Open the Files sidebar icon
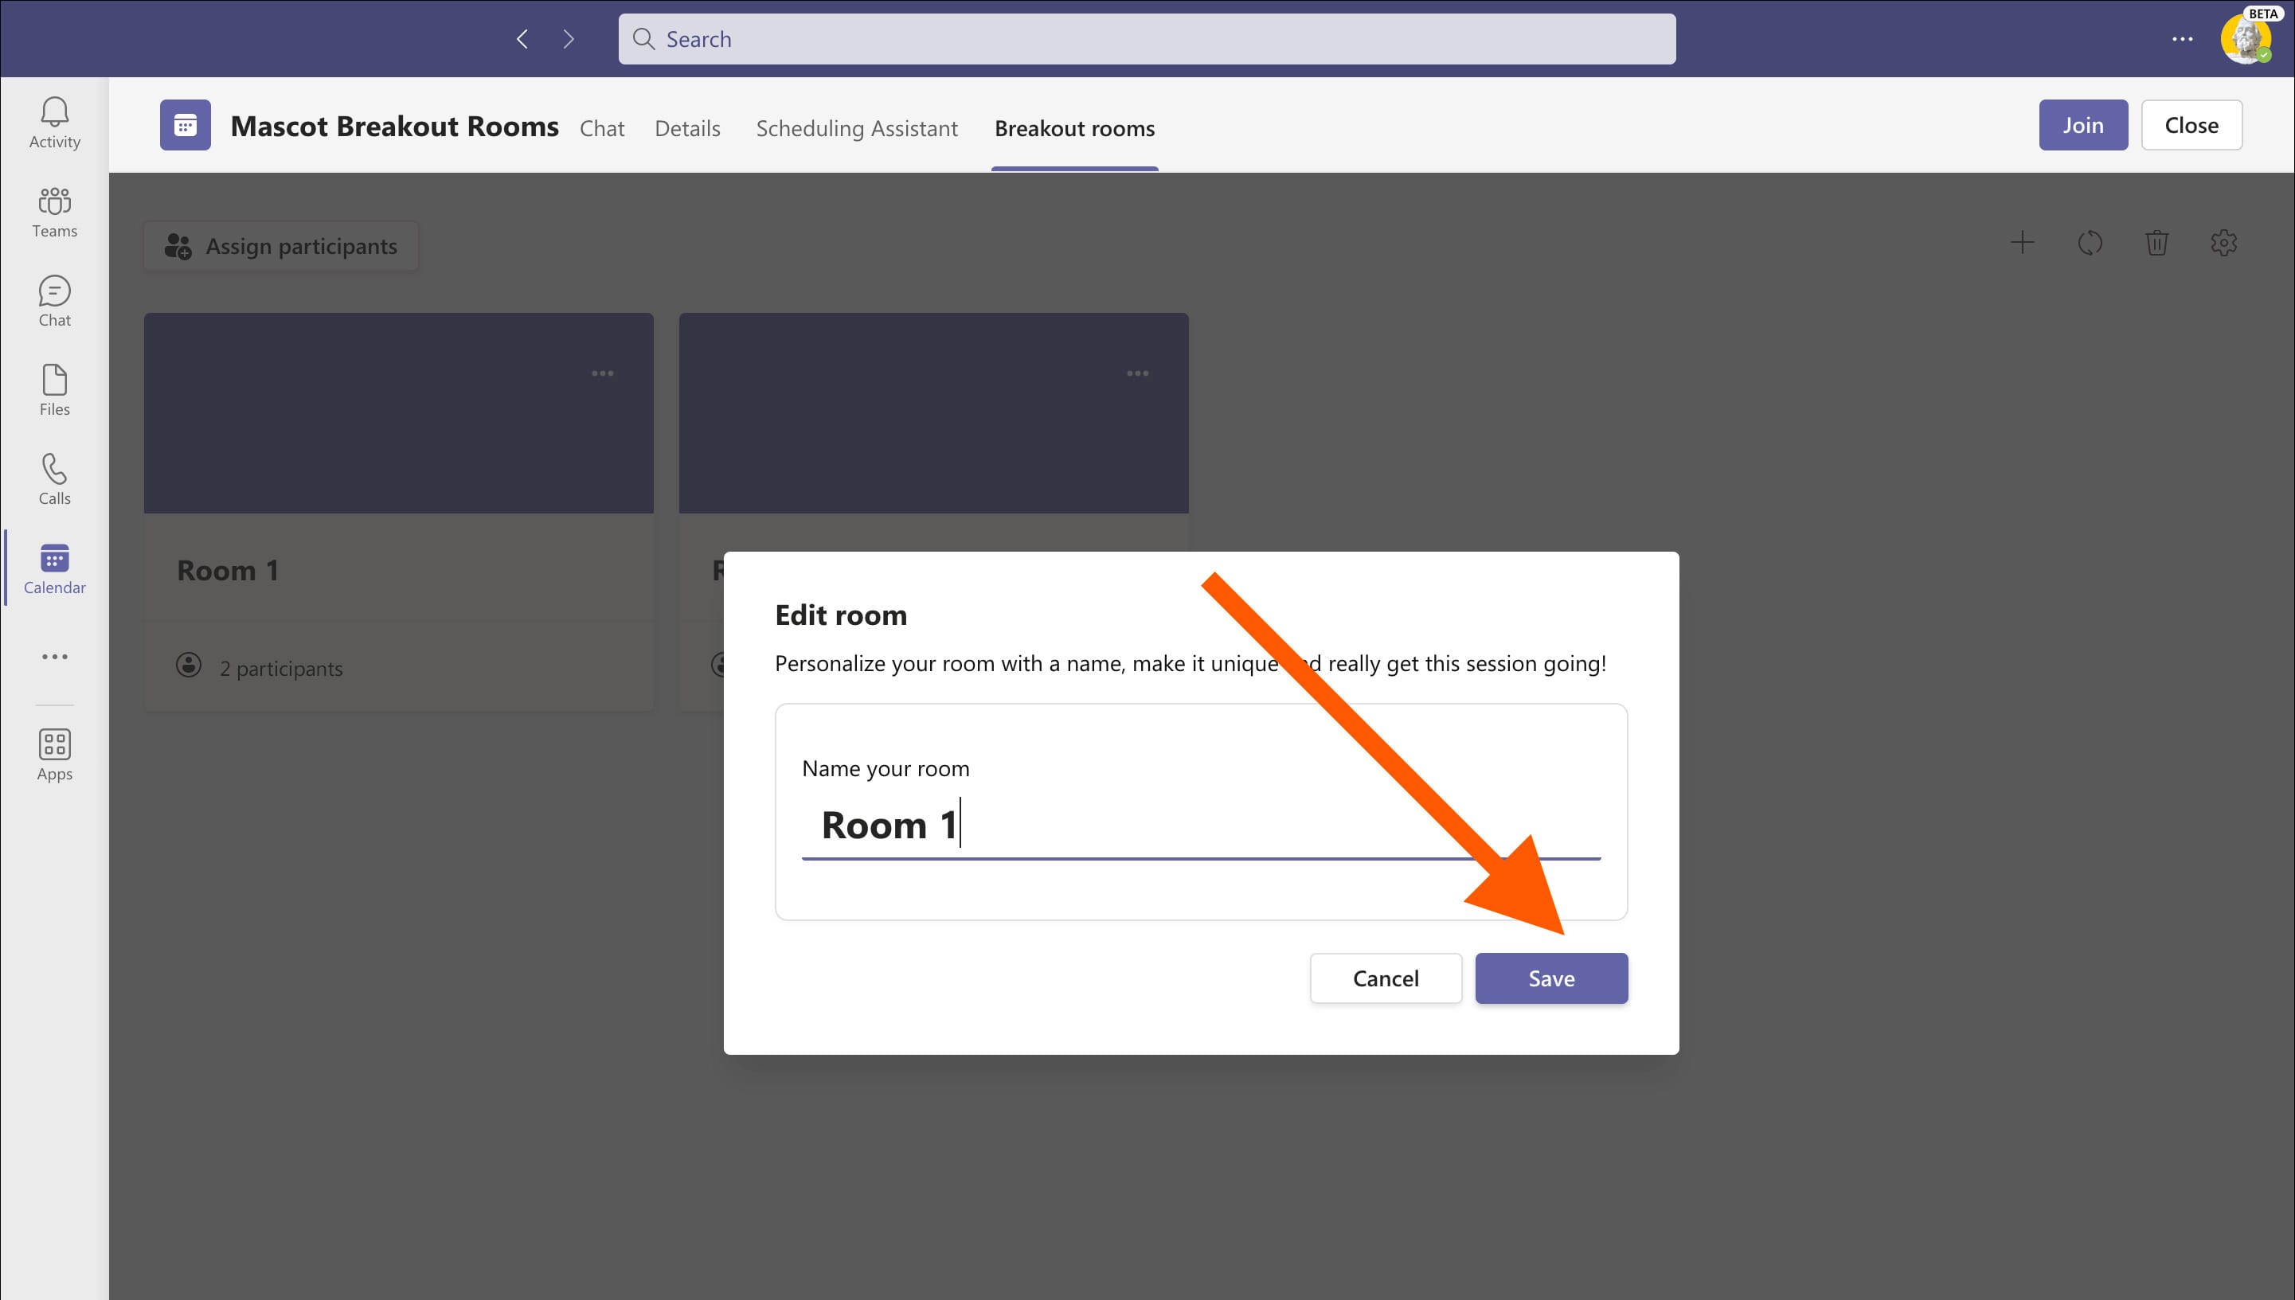Image resolution: width=2295 pixels, height=1300 pixels. click(54, 390)
